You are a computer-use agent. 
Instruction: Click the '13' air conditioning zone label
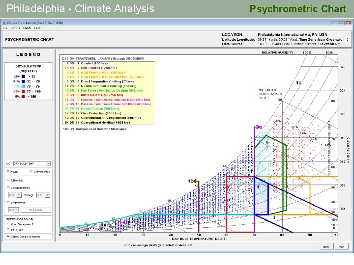click(298, 83)
